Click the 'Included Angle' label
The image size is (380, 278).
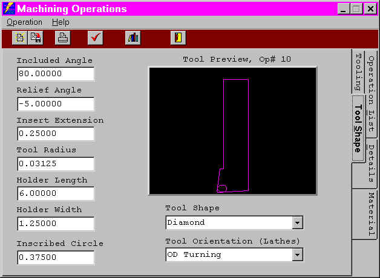click(54, 60)
